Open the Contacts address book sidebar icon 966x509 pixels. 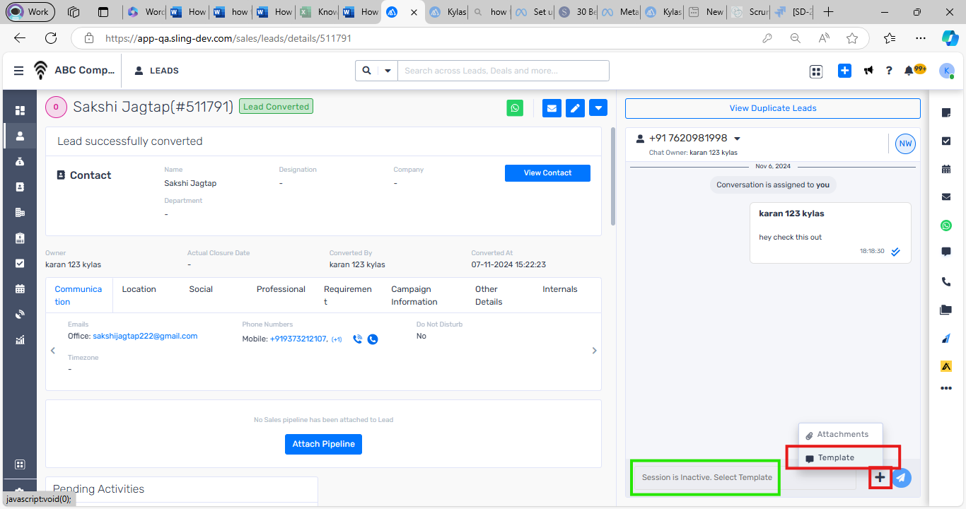pos(20,187)
